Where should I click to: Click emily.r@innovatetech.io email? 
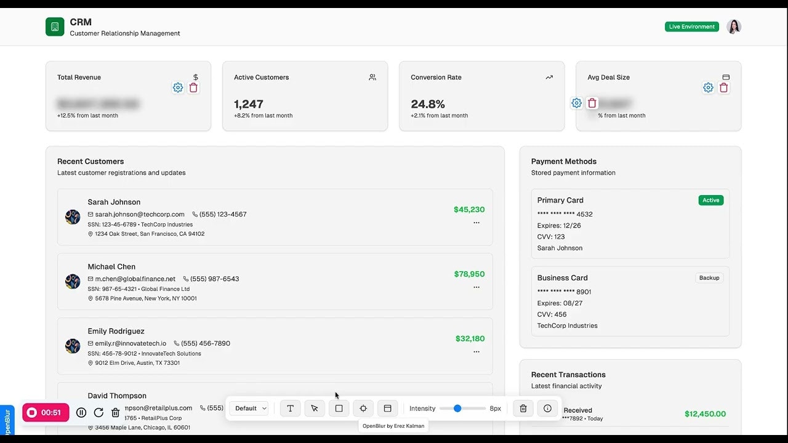(x=131, y=344)
